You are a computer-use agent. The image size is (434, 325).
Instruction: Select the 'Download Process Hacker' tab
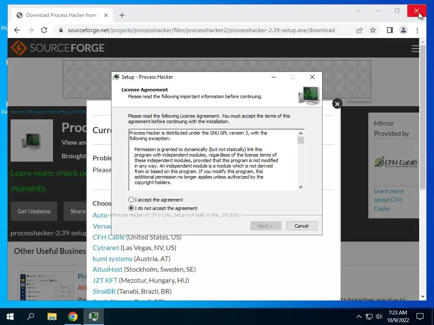[61, 15]
